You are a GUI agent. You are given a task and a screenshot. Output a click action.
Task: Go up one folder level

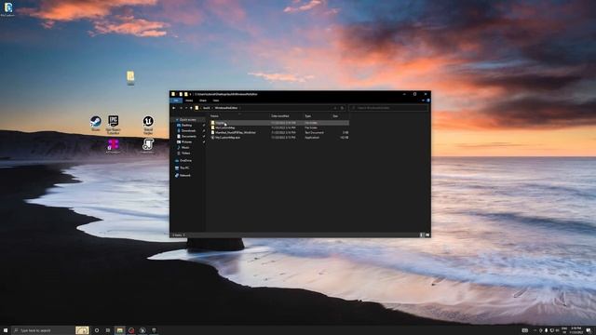point(191,108)
